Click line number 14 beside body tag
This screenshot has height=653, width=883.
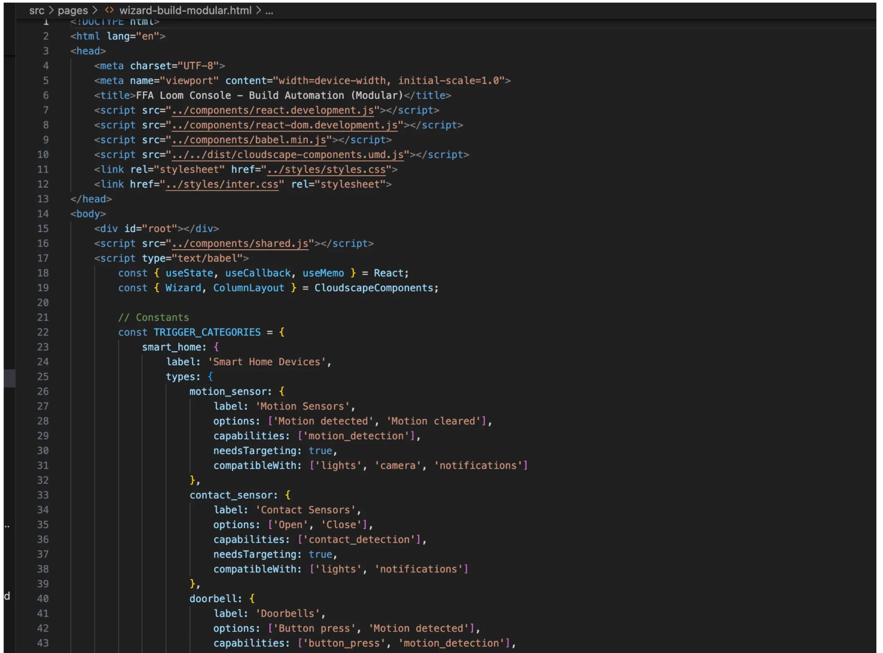pos(43,214)
